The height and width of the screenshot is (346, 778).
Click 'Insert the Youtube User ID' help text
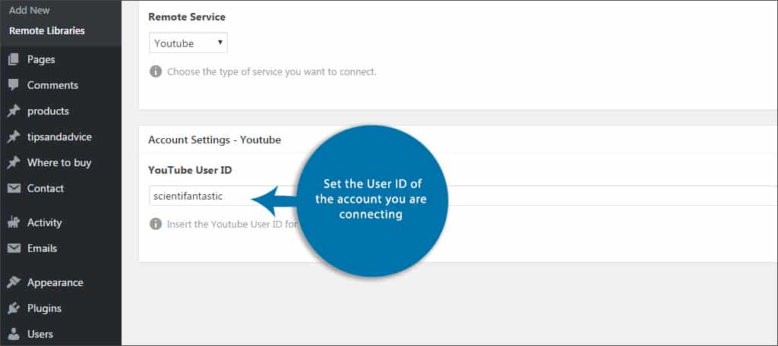(x=232, y=225)
